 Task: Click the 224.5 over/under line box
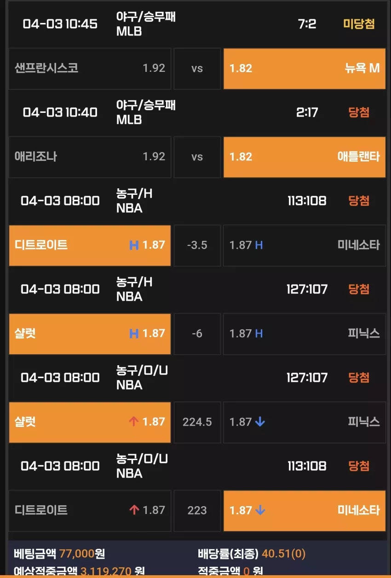pyautogui.click(x=197, y=422)
